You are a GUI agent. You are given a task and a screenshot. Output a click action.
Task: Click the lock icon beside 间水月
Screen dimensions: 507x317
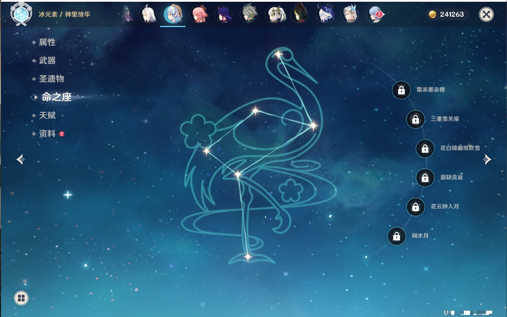point(396,236)
